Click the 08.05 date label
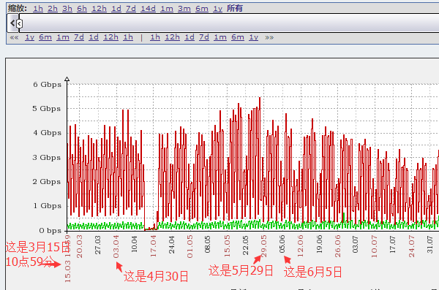The image size is (439, 290). click(208, 245)
